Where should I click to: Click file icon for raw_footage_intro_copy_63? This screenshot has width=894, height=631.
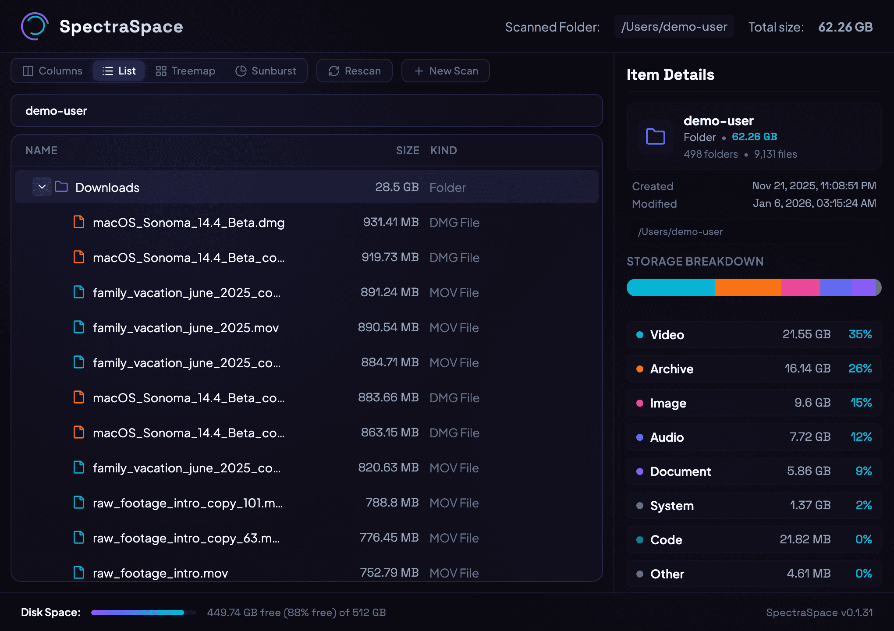click(x=79, y=538)
